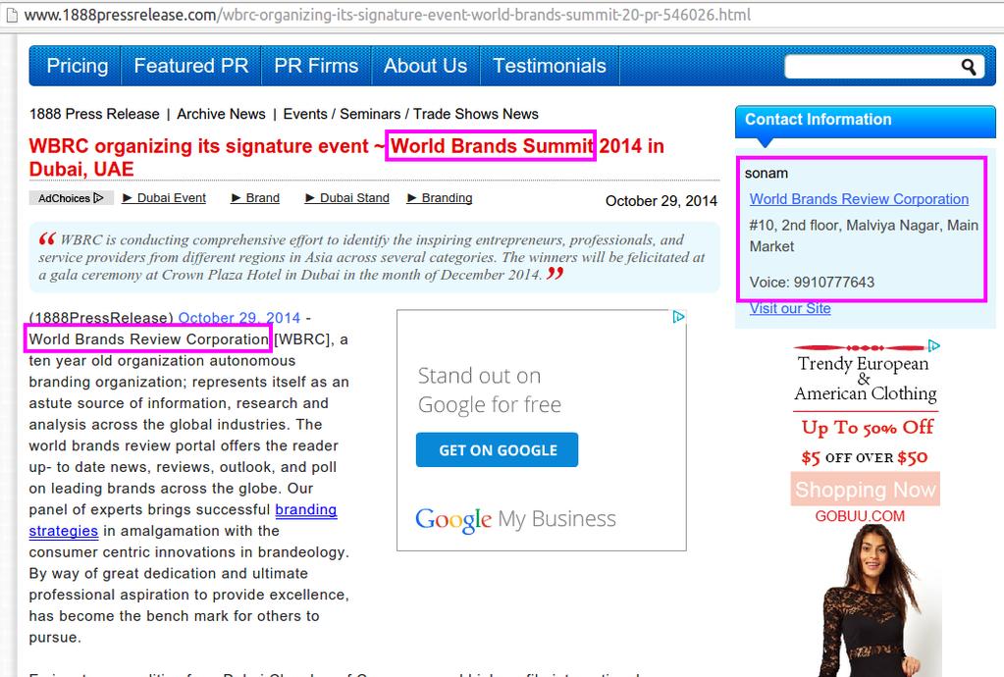Click the Google My Business logo
This screenshot has width=1004, height=677.
tap(515, 519)
